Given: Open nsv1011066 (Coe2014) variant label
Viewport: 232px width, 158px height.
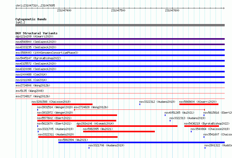Looking at the screenshot, I should point(31,80).
